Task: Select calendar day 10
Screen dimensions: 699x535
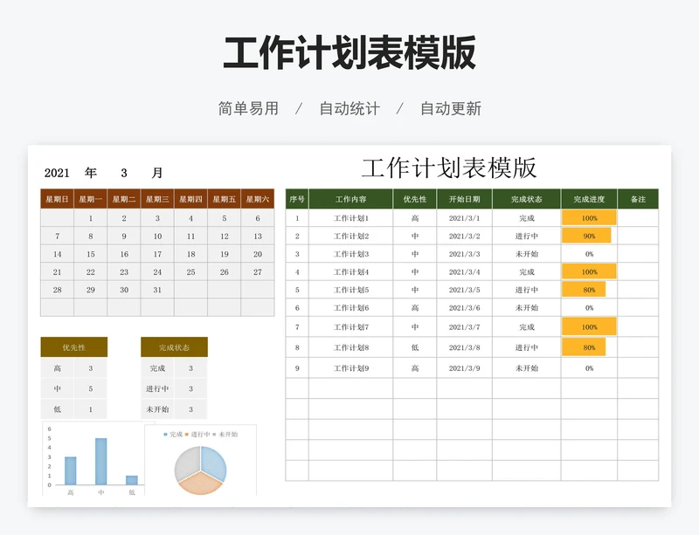Action: (157, 237)
